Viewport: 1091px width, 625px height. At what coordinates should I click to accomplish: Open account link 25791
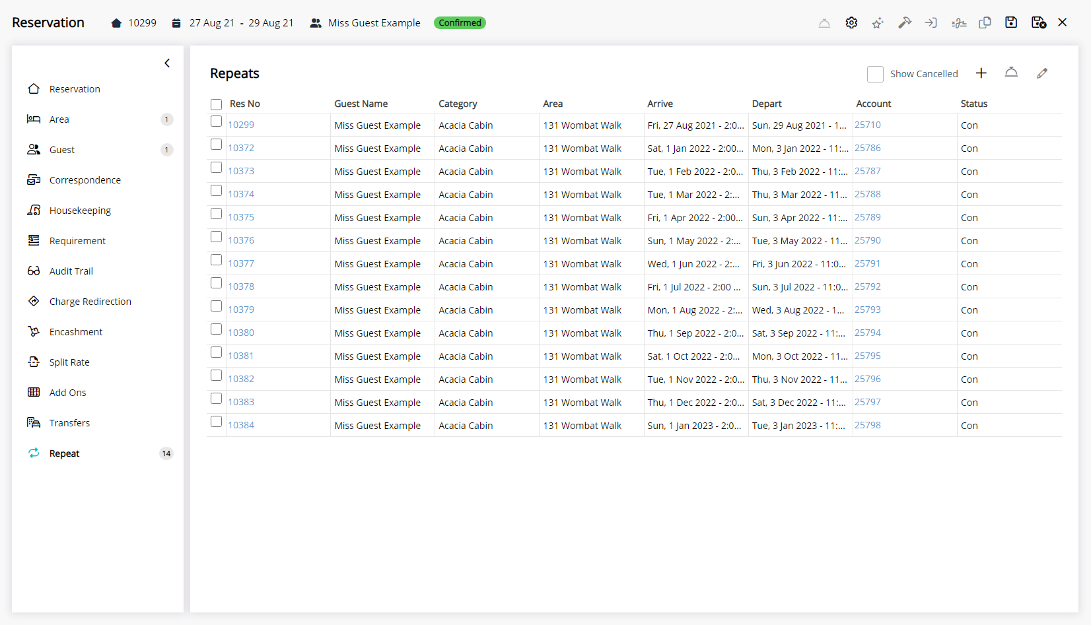[x=868, y=263]
